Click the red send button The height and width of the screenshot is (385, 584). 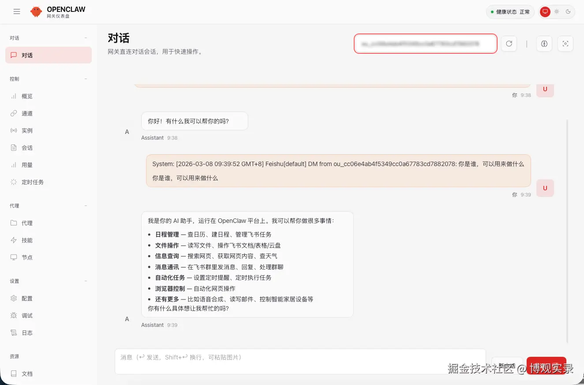[x=546, y=366]
